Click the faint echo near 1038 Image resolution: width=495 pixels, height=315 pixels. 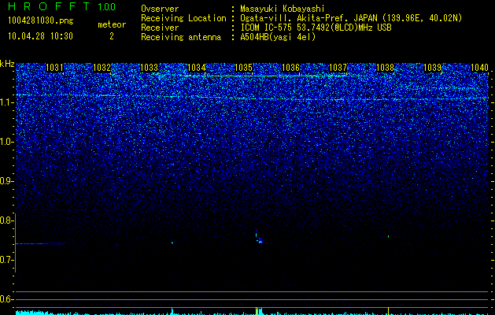(388, 236)
